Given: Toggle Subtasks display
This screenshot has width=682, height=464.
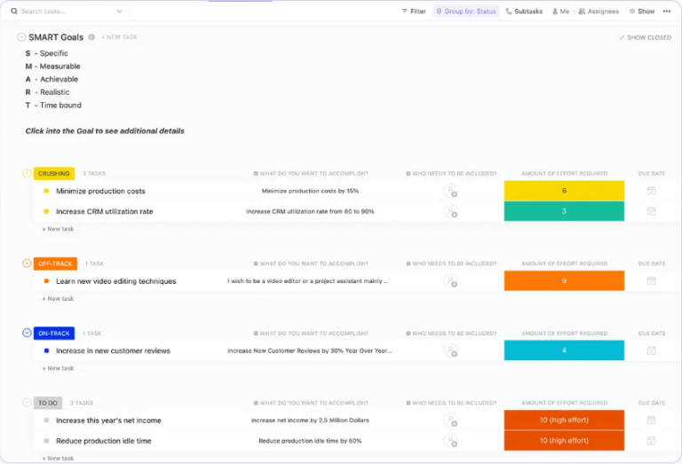Looking at the screenshot, I should point(524,12).
